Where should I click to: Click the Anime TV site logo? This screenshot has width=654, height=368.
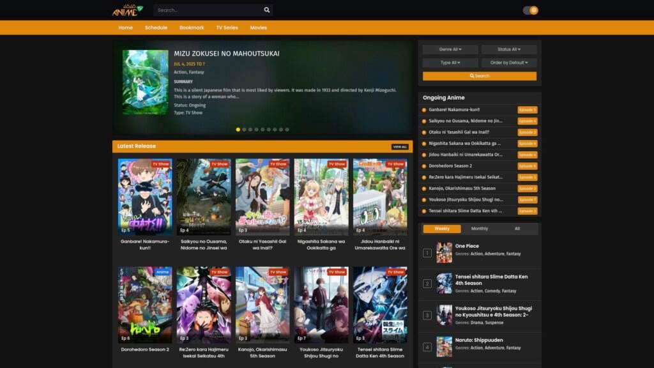click(x=128, y=10)
